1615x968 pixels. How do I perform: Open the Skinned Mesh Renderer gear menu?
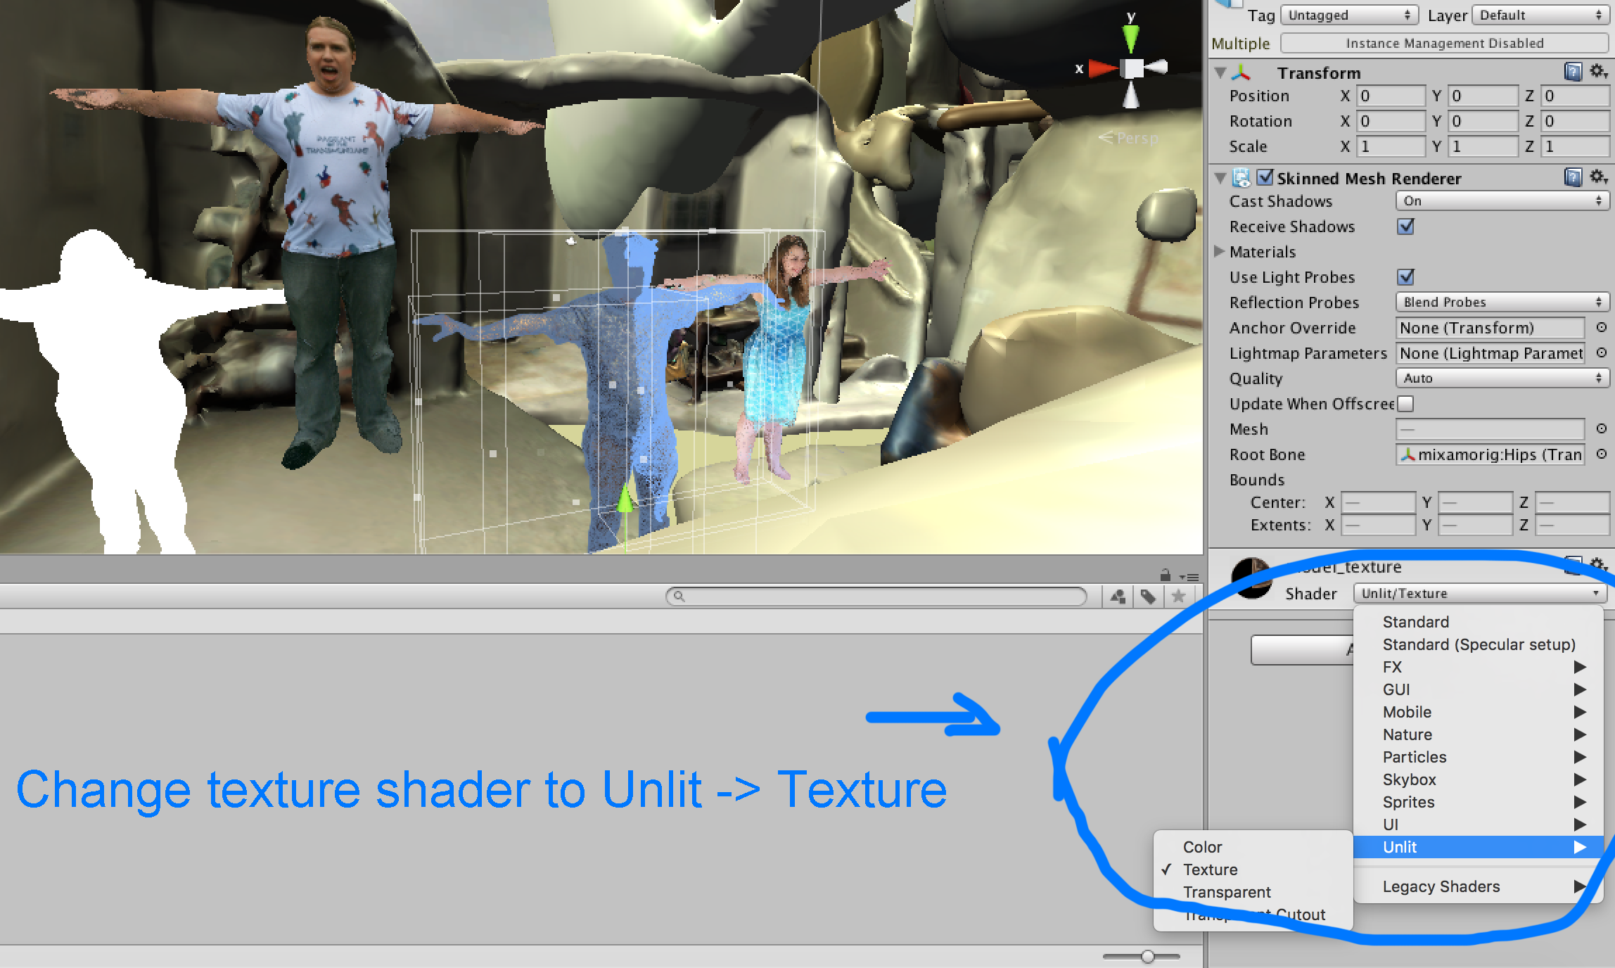coord(1598,177)
